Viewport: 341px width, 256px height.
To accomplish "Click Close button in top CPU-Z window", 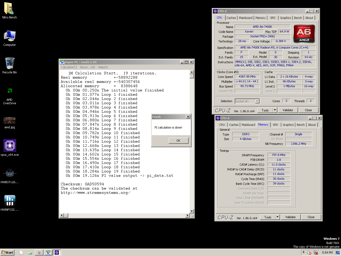I will click(x=308, y=110).
